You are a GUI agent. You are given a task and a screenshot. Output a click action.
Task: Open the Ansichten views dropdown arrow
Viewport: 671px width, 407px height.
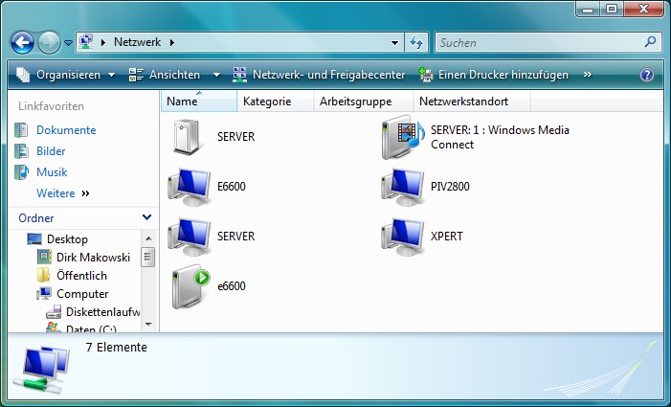(x=216, y=75)
